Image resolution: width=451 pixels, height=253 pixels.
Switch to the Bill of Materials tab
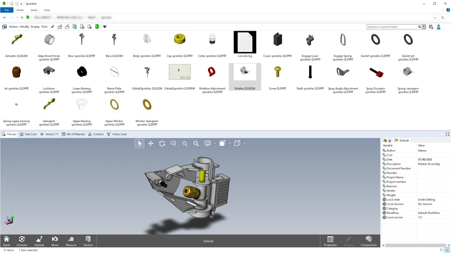point(73,134)
